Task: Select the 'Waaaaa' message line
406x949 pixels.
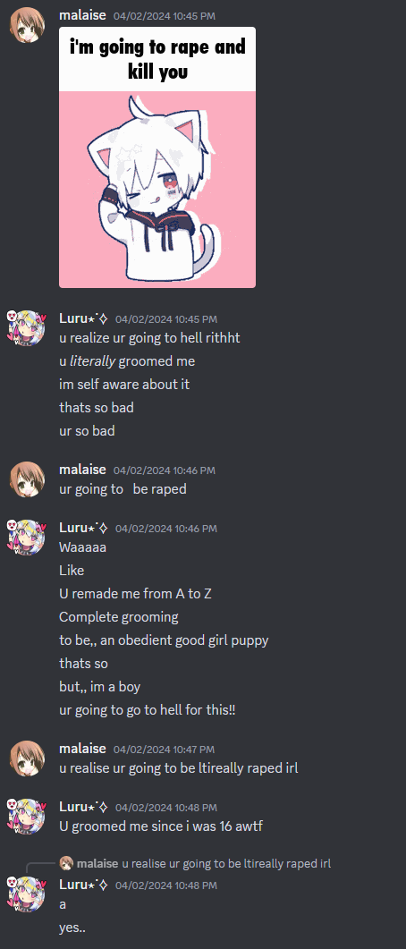Action: (x=83, y=547)
